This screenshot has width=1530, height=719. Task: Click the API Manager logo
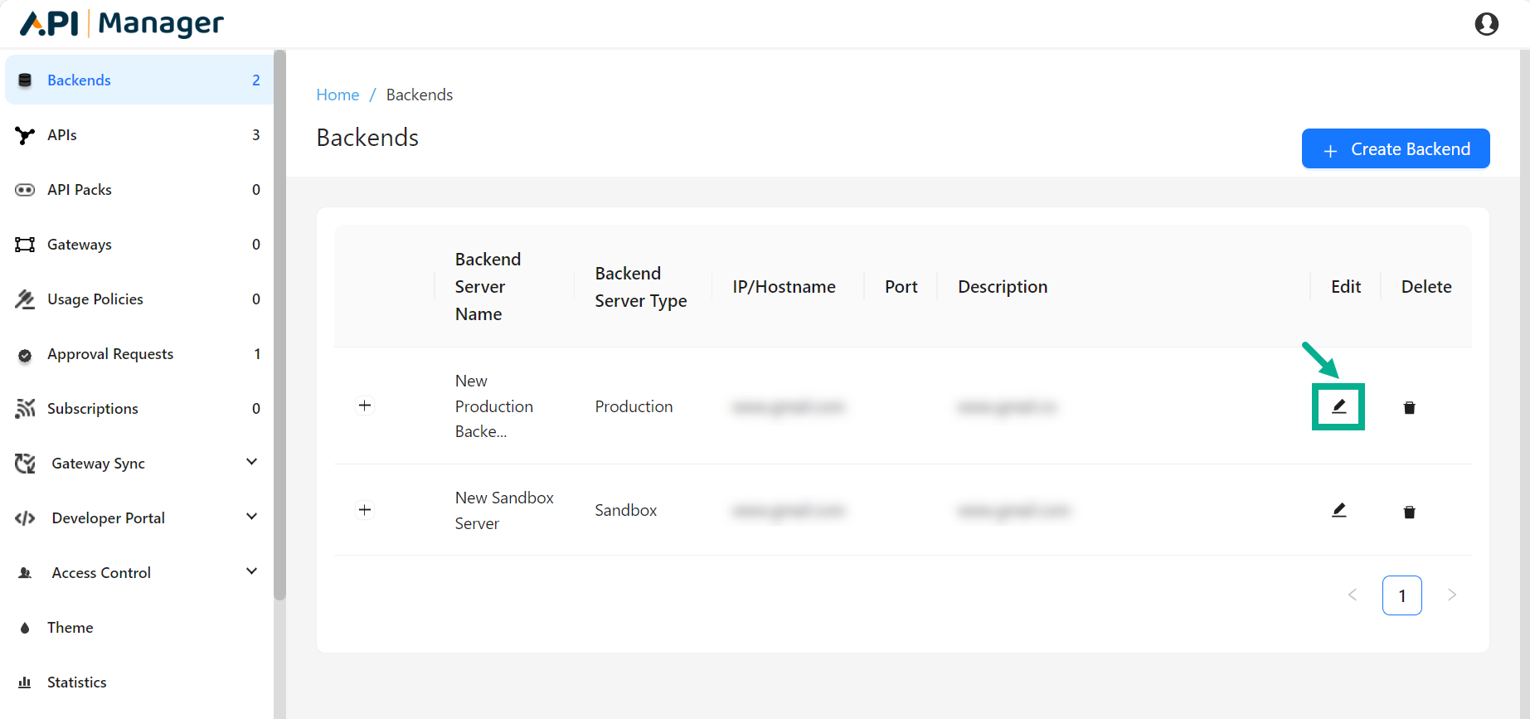[121, 24]
